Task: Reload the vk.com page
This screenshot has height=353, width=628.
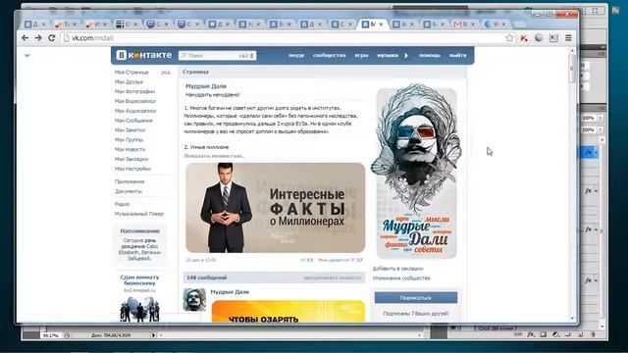Action: pos(52,38)
